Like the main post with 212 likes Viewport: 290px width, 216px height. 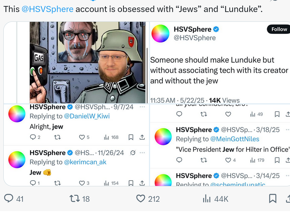tap(148, 199)
